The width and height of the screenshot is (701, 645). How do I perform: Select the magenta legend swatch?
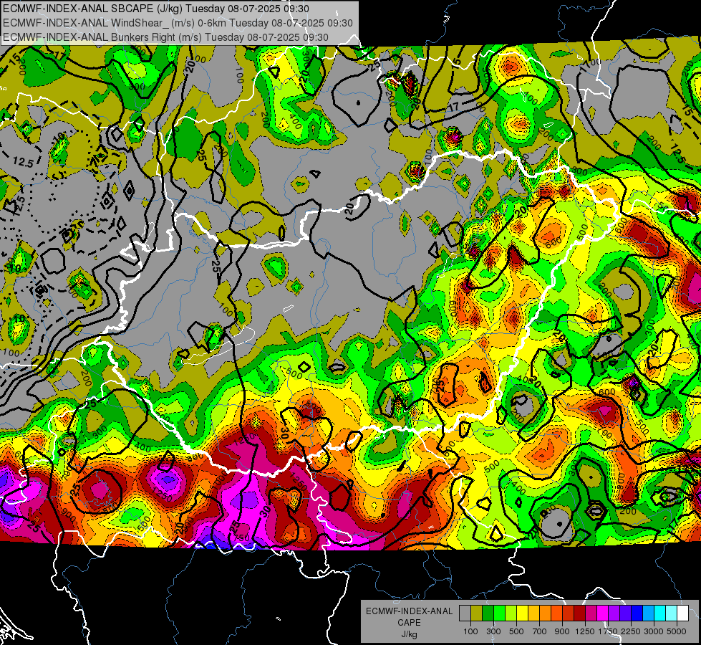tap(603, 613)
